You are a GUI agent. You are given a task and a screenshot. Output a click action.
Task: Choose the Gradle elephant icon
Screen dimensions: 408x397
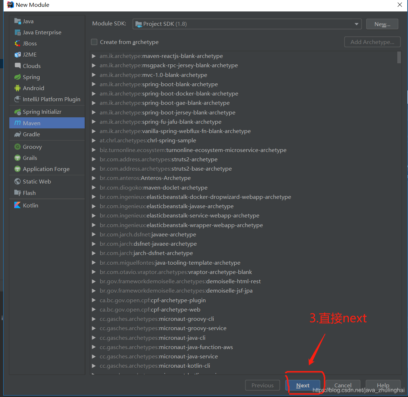[x=18, y=134]
